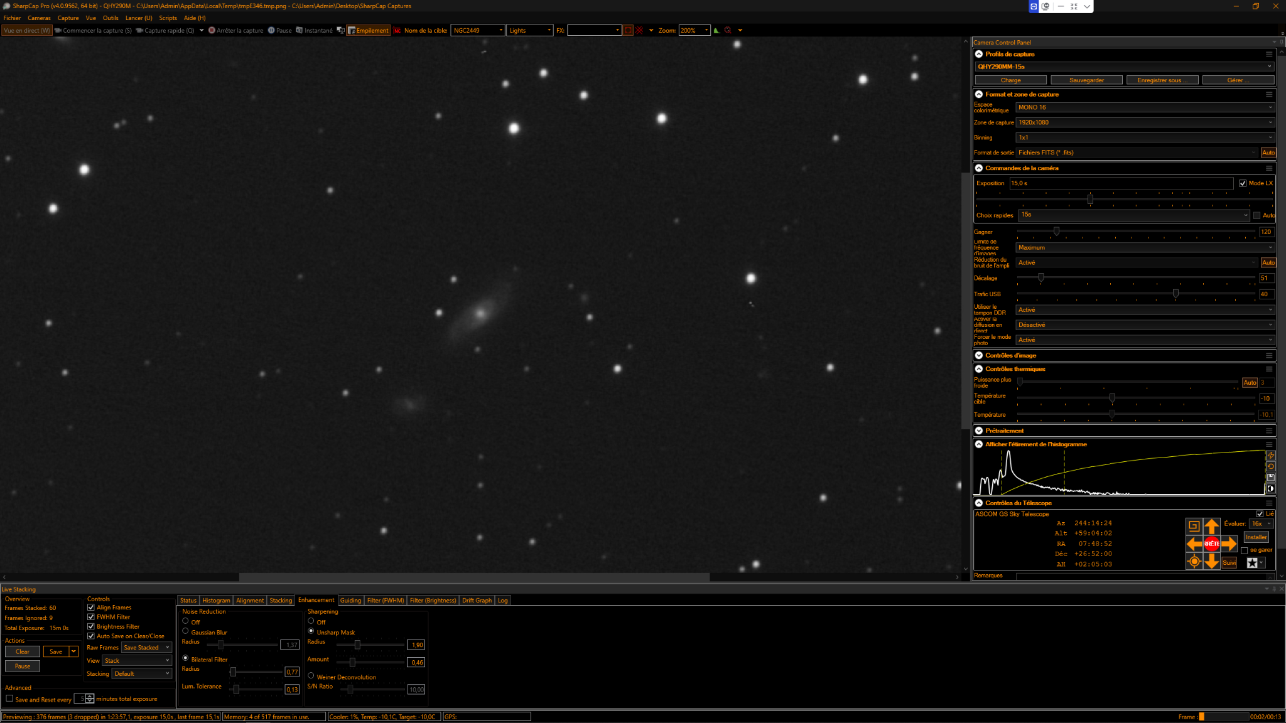Click the Suivi tracking button

1229,563
